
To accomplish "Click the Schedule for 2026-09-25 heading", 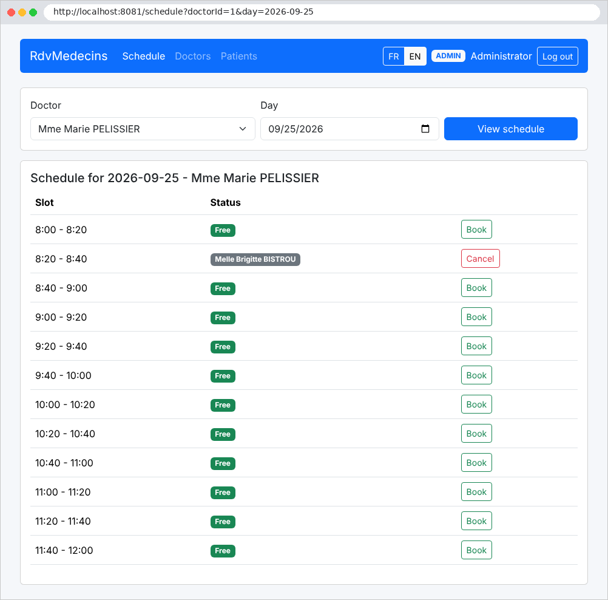I will [x=175, y=178].
